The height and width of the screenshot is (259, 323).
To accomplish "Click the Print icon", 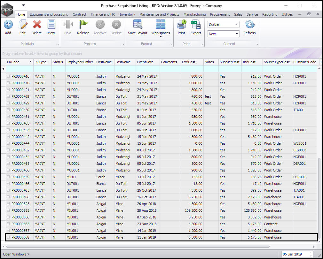I will pos(181,27).
